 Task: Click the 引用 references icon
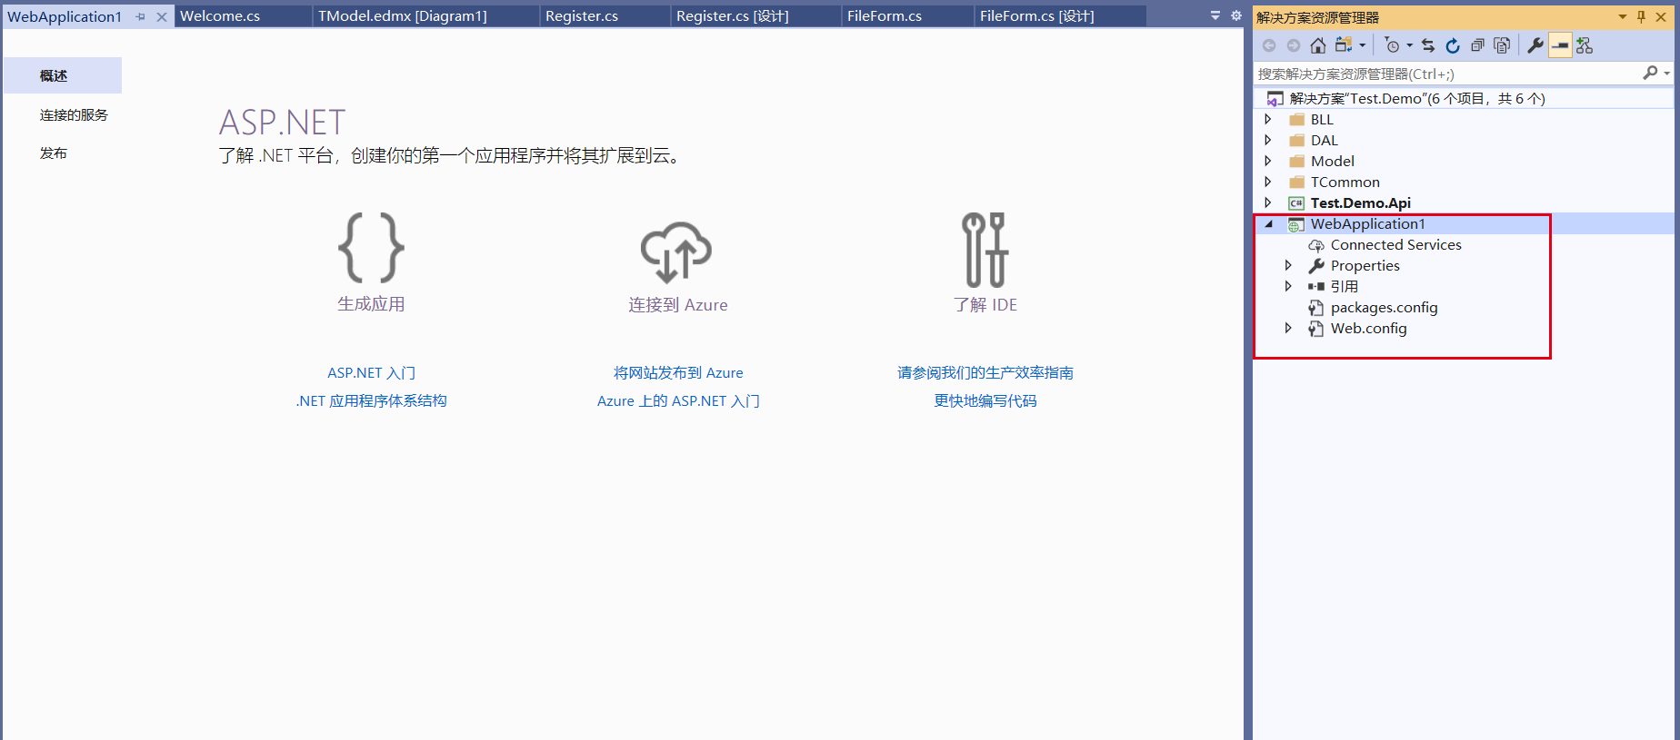(1316, 286)
